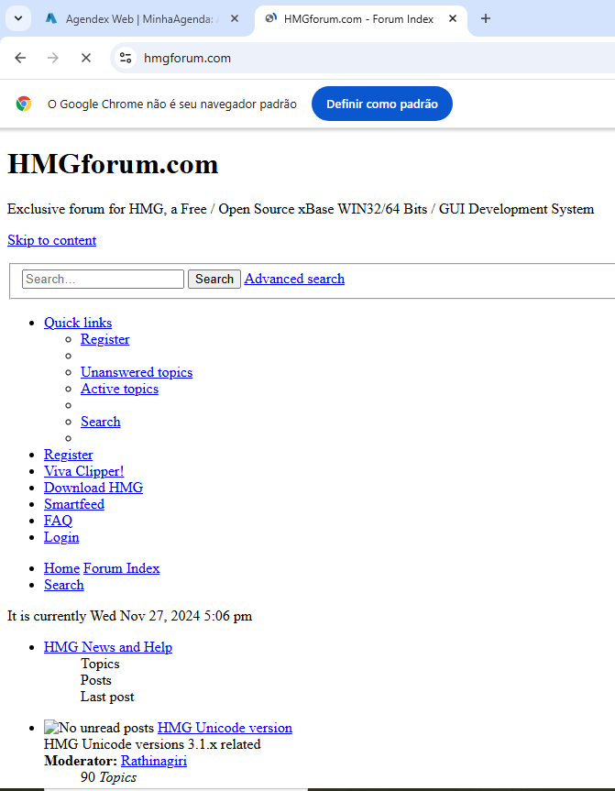Open the Advanced search link
This screenshot has height=791, width=615.
[294, 279]
